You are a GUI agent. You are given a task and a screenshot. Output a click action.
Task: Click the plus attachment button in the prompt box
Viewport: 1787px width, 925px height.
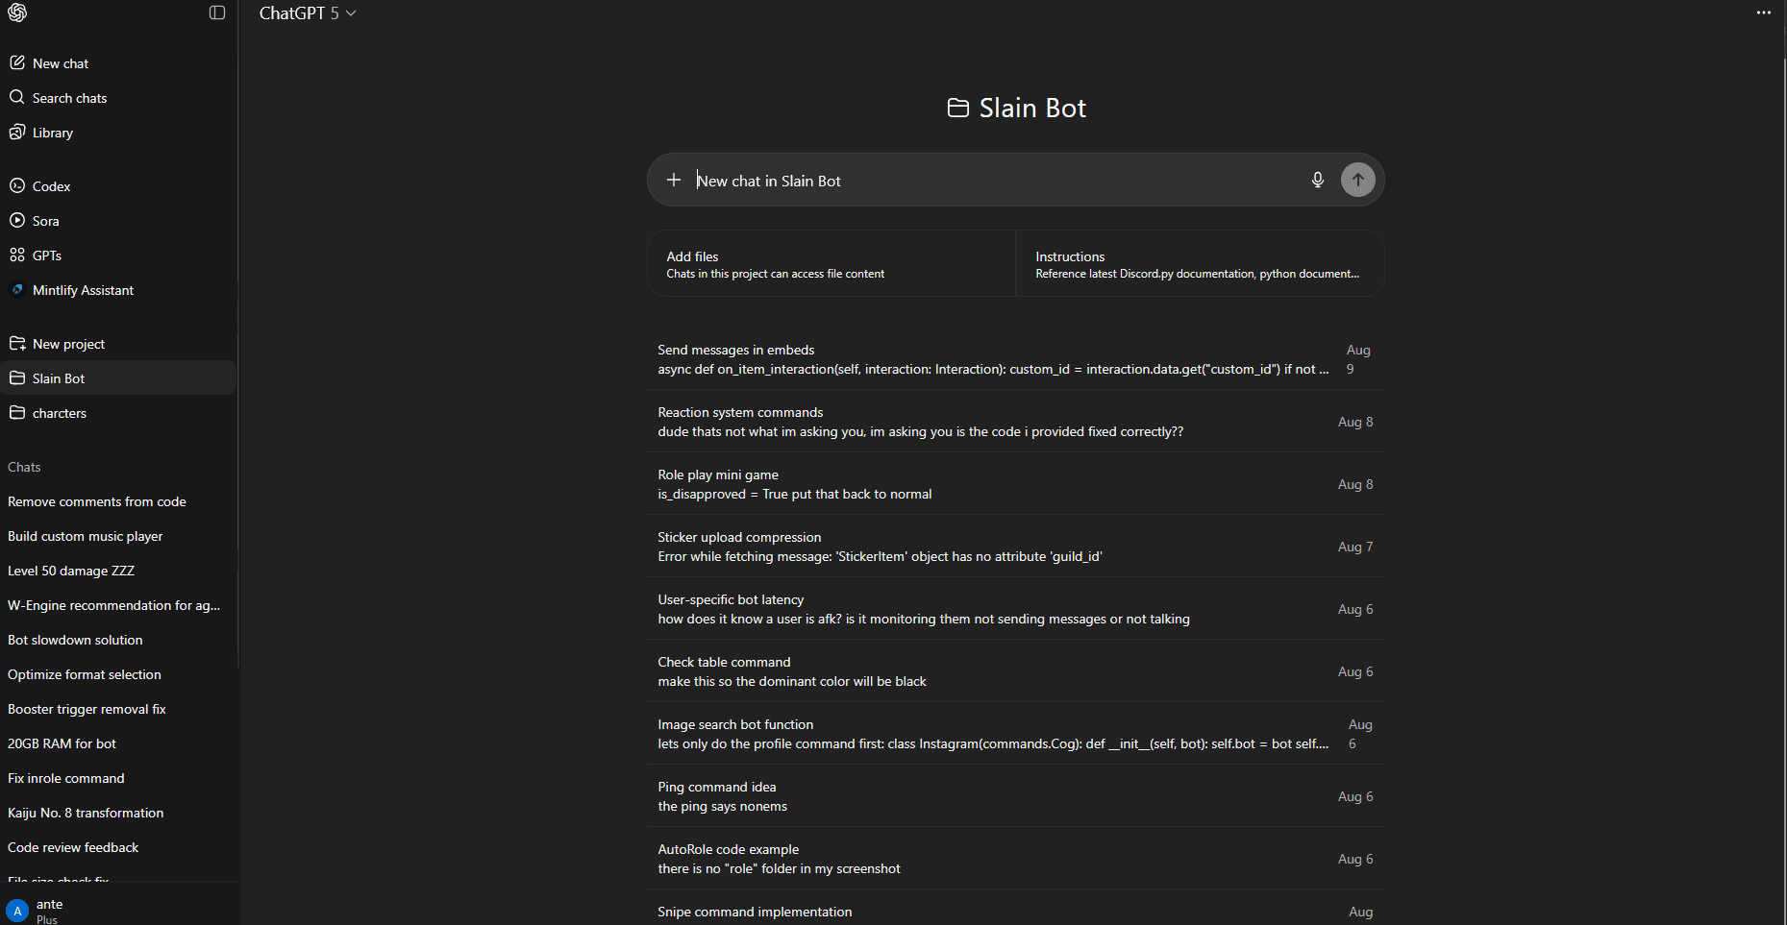(x=674, y=181)
